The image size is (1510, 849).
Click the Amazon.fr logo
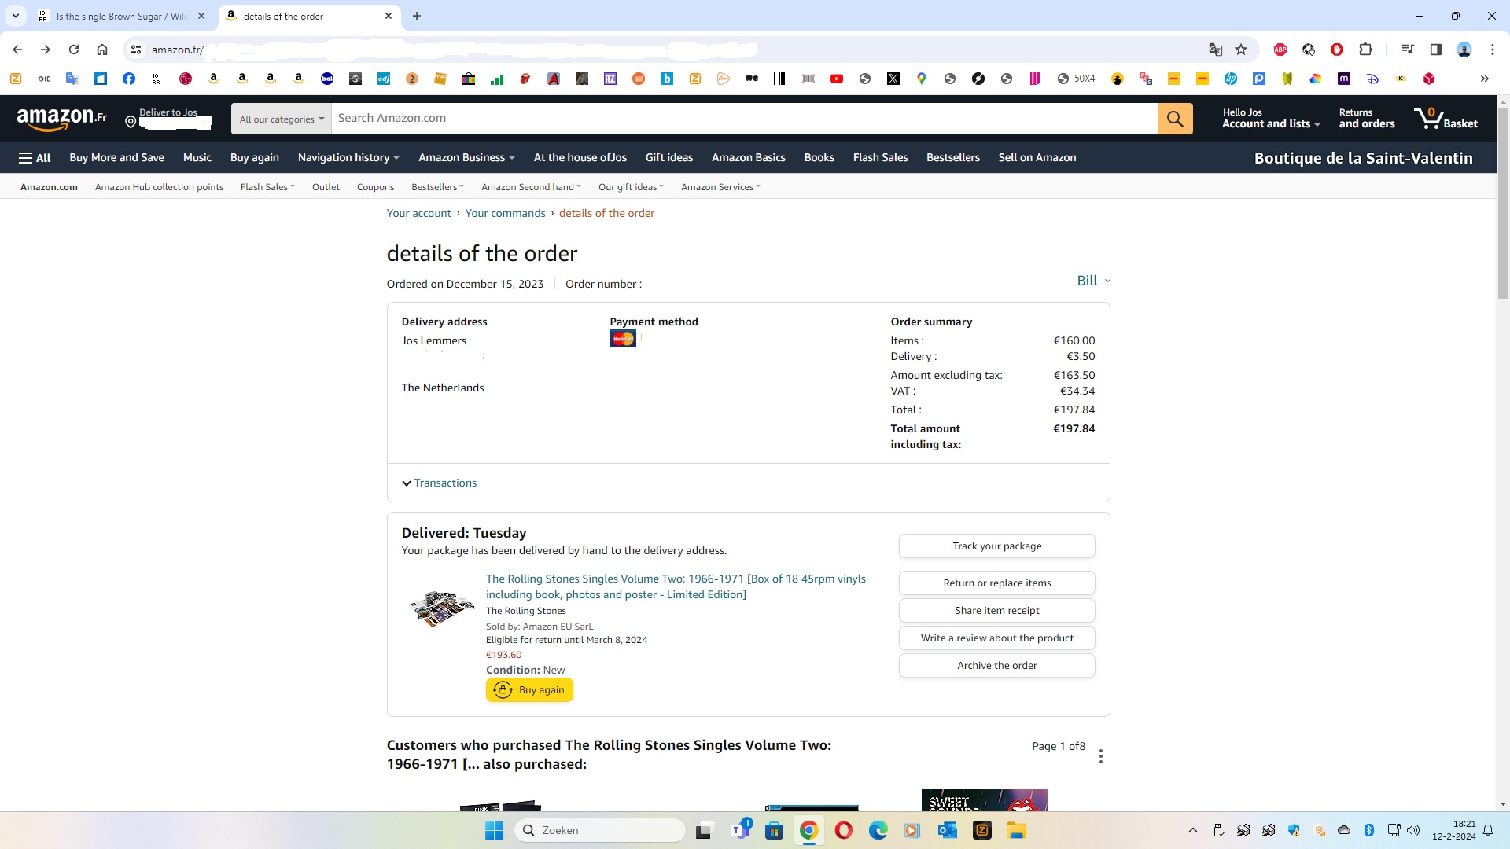61,119
